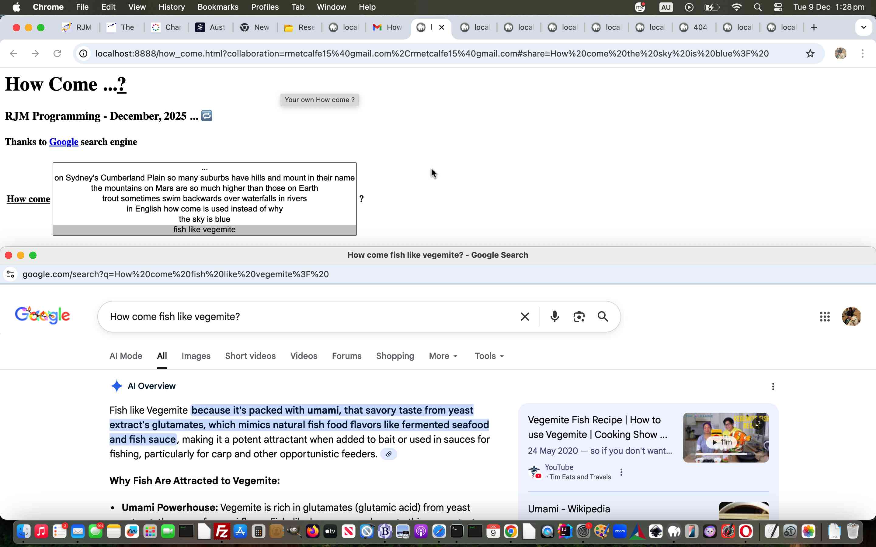Open FileZilla from the Dock
The image size is (876, 547).
222,531
